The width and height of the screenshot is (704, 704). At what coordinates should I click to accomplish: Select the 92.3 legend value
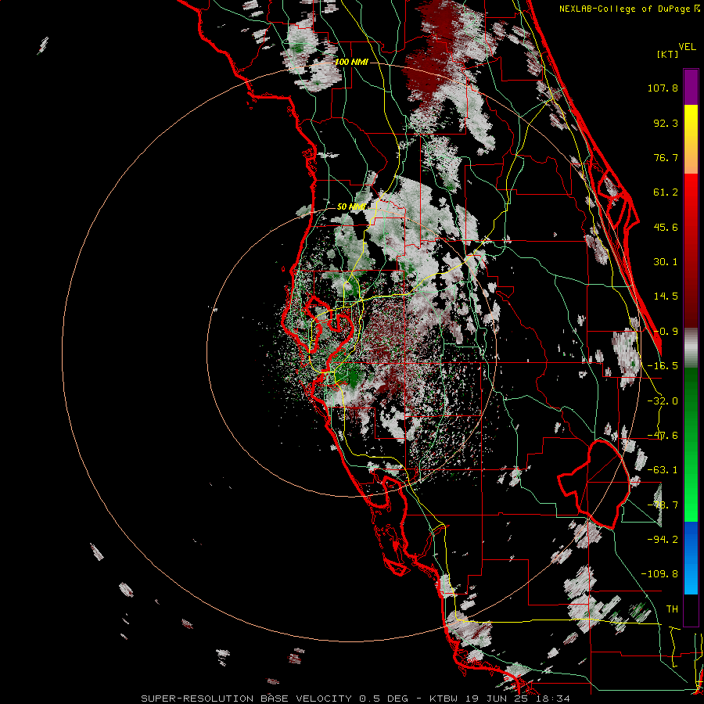(666, 123)
